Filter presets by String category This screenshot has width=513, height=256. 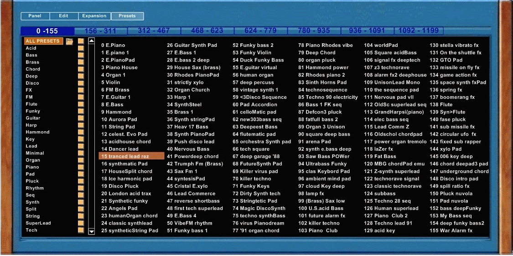click(x=33, y=216)
